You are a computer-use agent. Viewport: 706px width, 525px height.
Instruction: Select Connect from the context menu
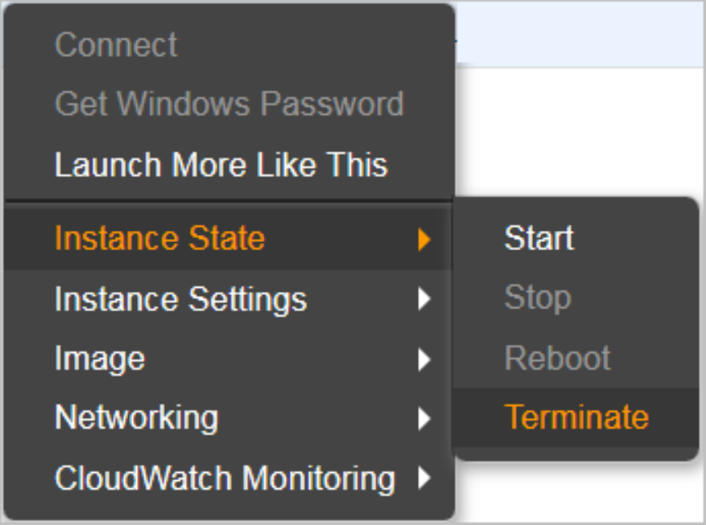click(116, 45)
